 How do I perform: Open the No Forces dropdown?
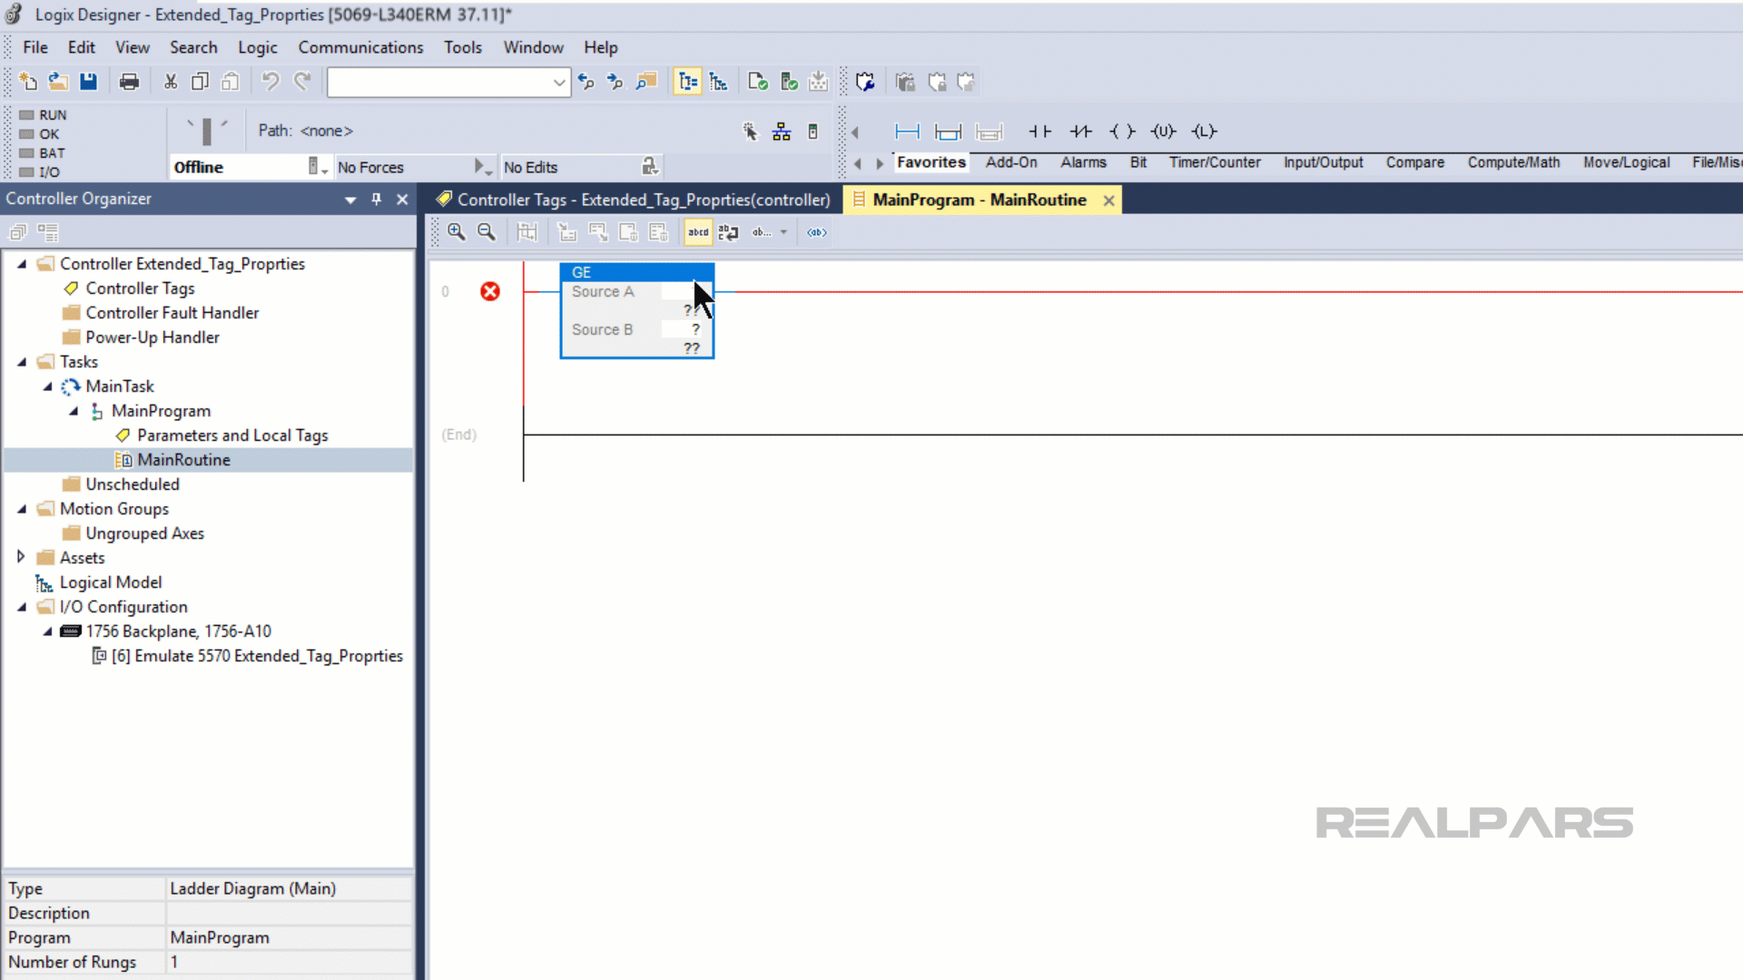click(x=483, y=167)
